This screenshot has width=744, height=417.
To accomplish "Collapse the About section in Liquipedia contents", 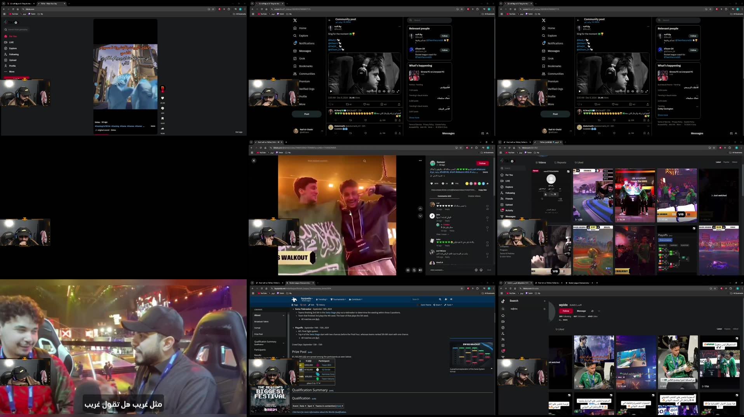I will (x=283, y=315).
